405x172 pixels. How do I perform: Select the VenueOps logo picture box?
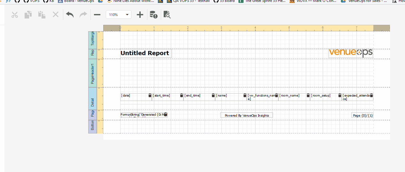351,53
